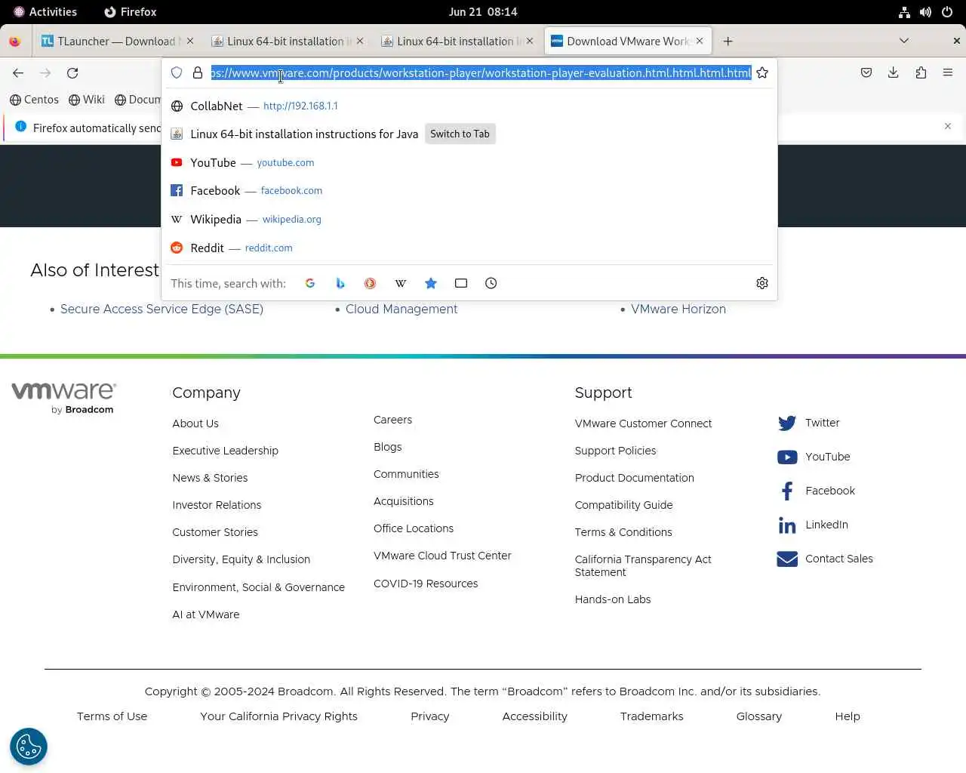Search with Bing engine icon

pos(340,283)
